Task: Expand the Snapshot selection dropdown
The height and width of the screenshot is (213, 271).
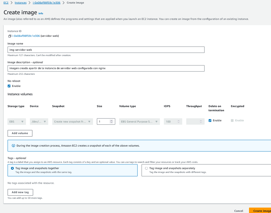Action: (x=73, y=122)
